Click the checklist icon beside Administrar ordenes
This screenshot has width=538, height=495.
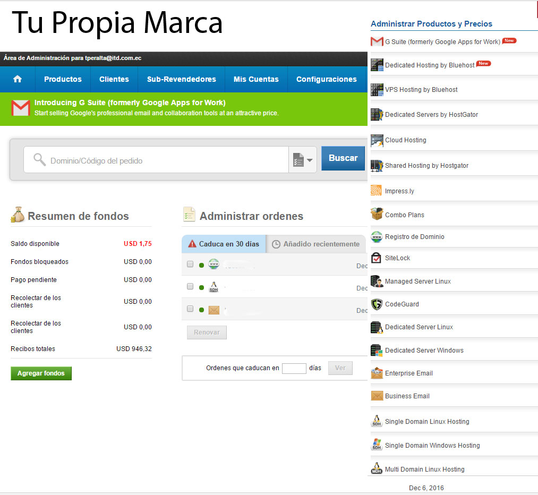(189, 215)
